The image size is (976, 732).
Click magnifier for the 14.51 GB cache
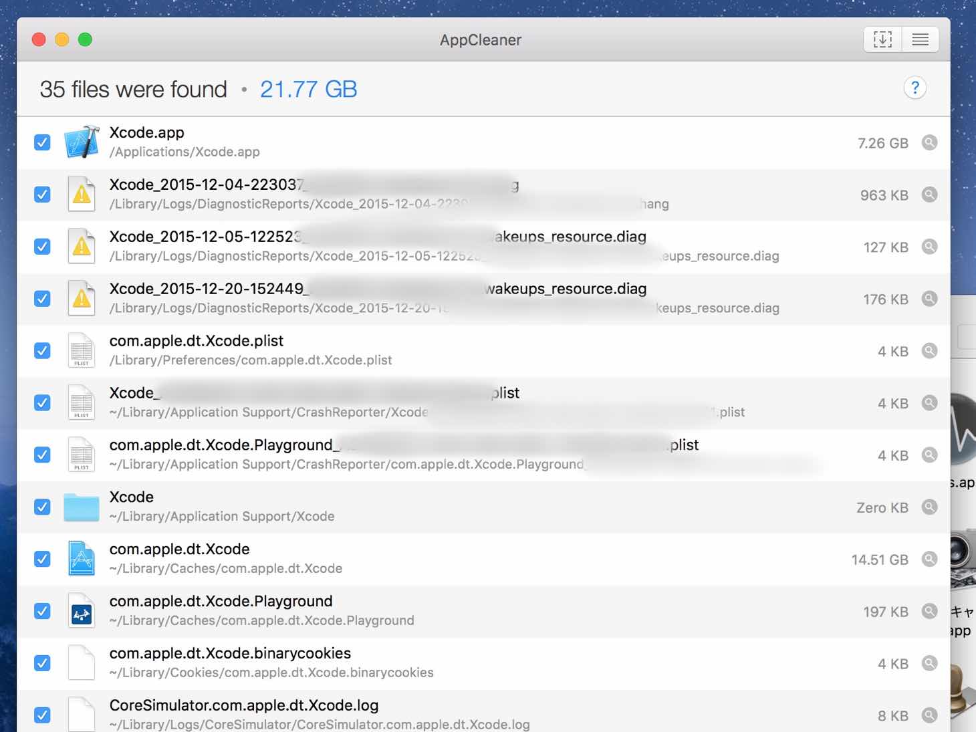[929, 559]
